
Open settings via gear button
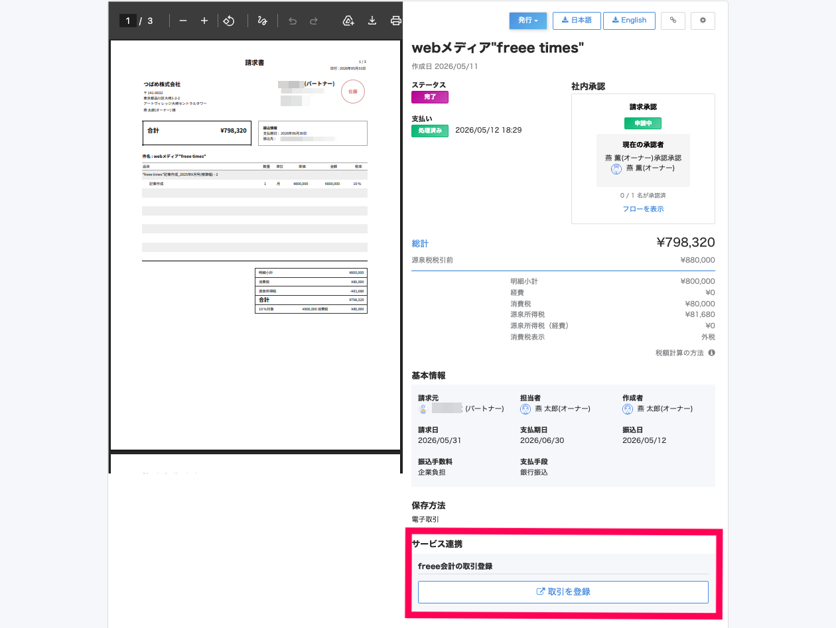click(x=703, y=21)
